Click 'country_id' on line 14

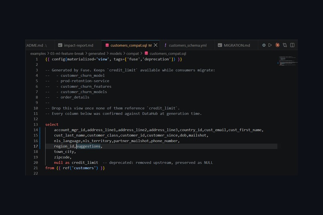click(x=191, y=130)
